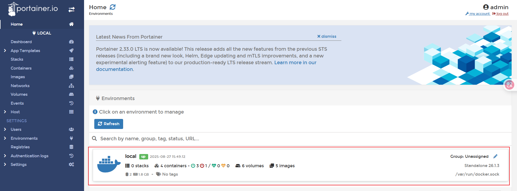Toggle the sidebar collapse arrows icon
The height and width of the screenshot is (191, 517).
(x=71, y=10)
